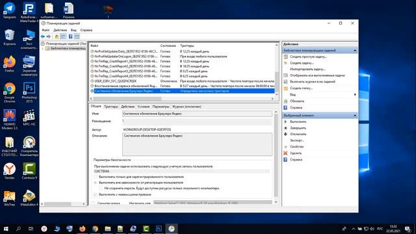Toggle 'Выполнить с наивысшими правами' checkbox
The image size is (416, 234).
tap(96, 194)
